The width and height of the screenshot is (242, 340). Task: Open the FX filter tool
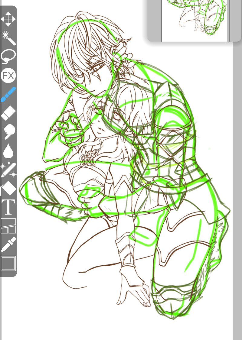coord(8,76)
